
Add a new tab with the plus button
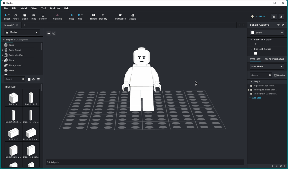pyautogui.click(x=24, y=25)
